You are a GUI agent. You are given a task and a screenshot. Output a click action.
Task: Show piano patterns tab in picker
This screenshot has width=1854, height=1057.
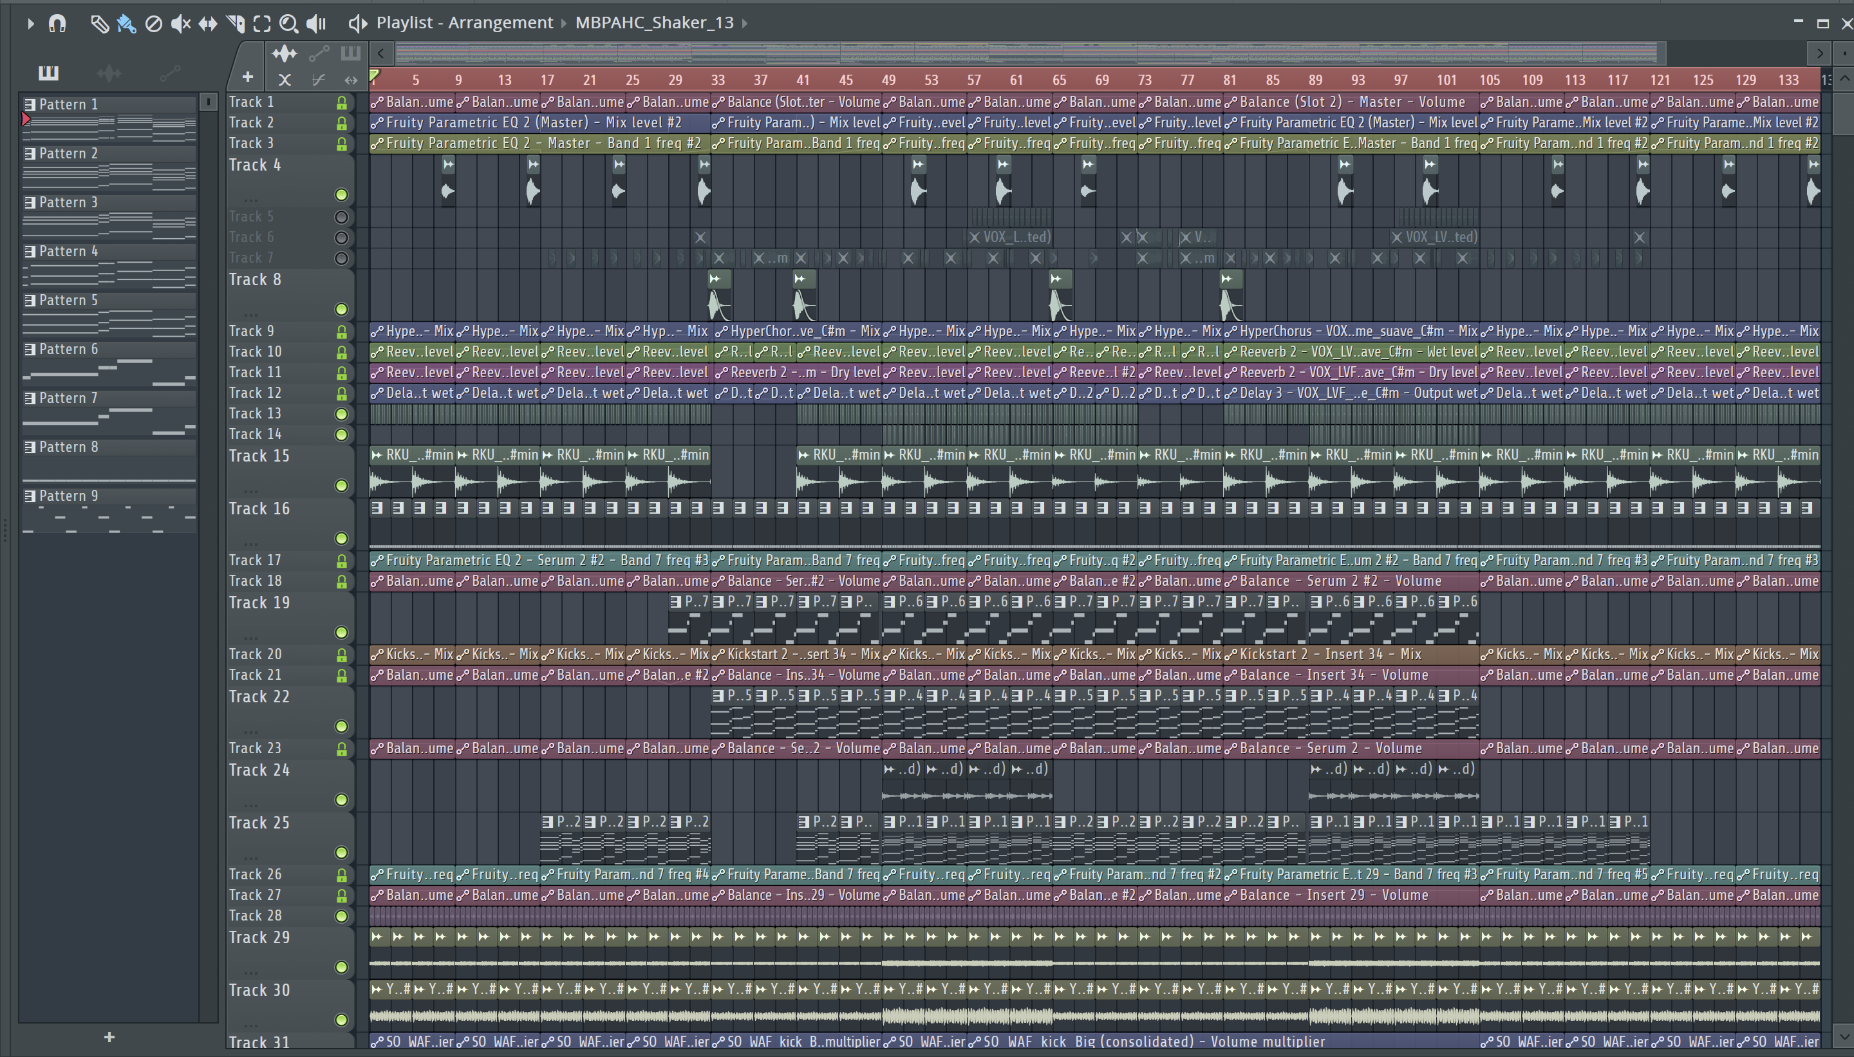(48, 73)
